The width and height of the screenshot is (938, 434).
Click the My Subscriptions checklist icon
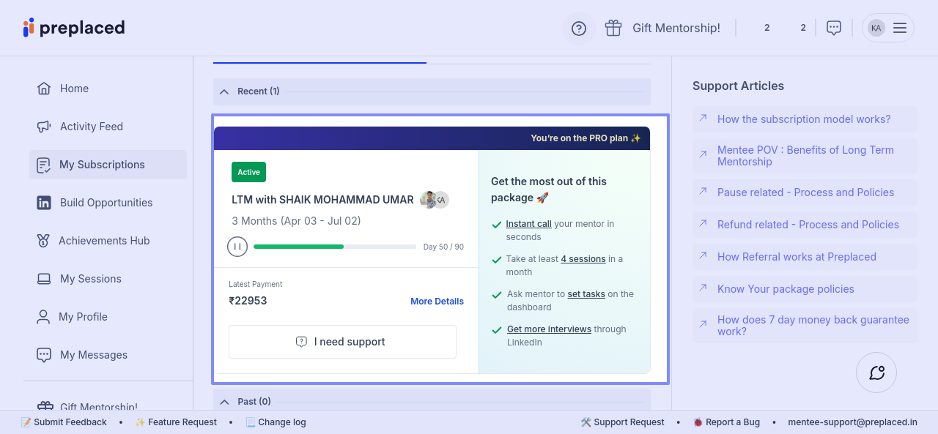click(x=44, y=165)
